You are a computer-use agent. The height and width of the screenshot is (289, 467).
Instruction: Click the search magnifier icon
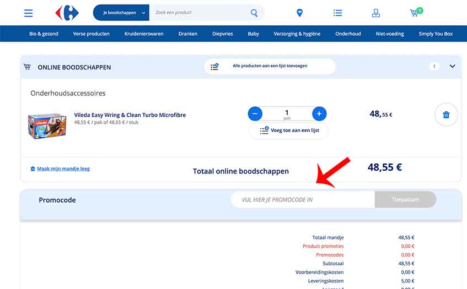[x=254, y=13]
